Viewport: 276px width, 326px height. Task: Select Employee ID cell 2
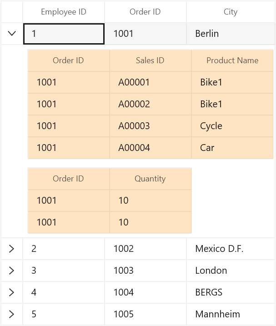pos(64,249)
